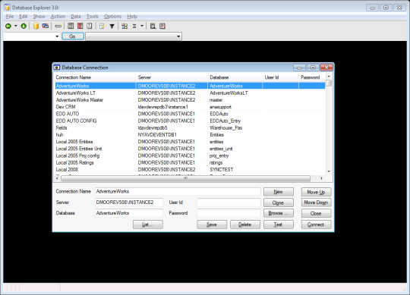This screenshot has height=295, width=410.
Task: Click the Database Connection dialog title icon
Action: click(x=57, y=67)
